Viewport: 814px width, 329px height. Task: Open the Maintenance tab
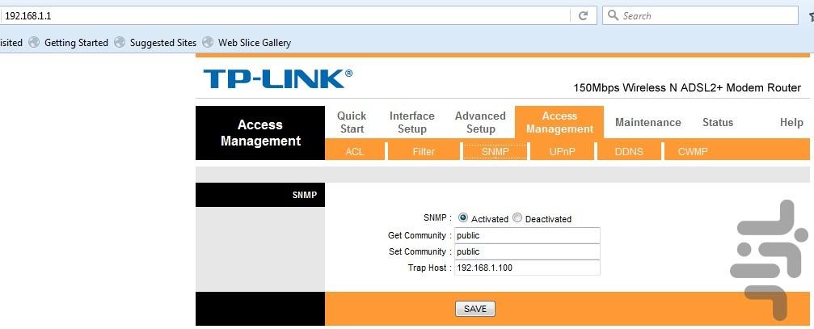tap(647, 122)
